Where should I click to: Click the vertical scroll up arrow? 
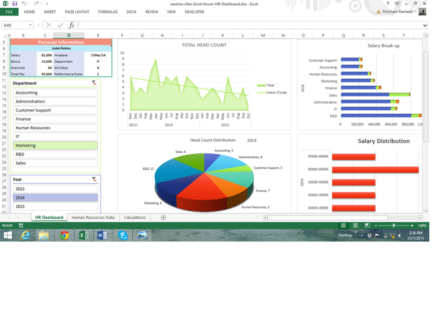426,35
